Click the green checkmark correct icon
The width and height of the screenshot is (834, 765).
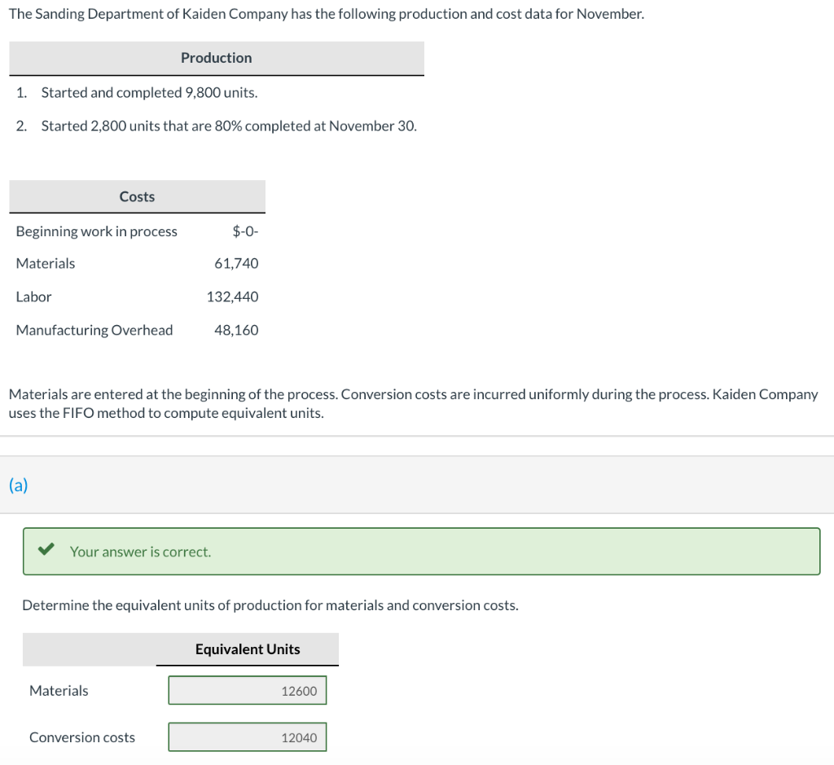[x=46, y=549]
